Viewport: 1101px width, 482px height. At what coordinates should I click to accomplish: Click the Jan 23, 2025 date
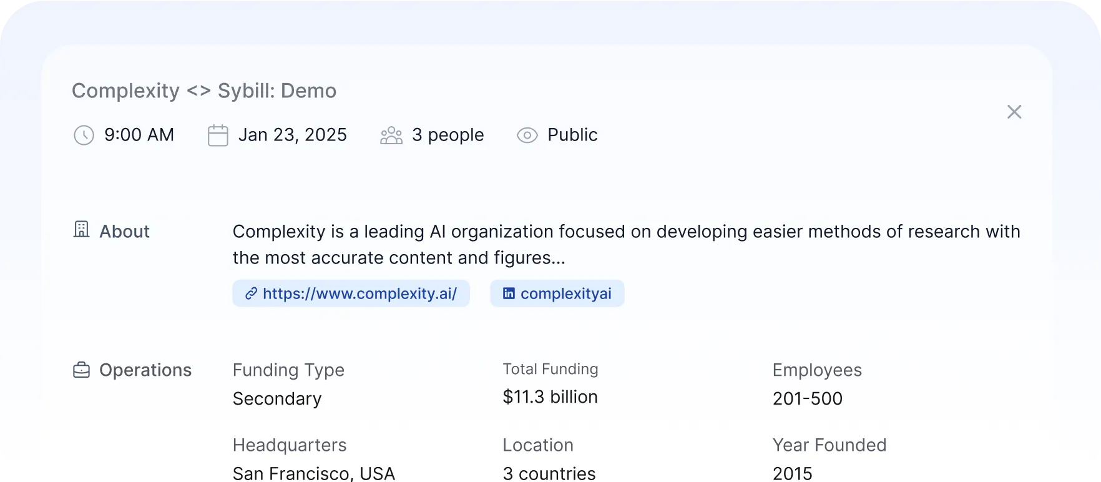[293, 135]
